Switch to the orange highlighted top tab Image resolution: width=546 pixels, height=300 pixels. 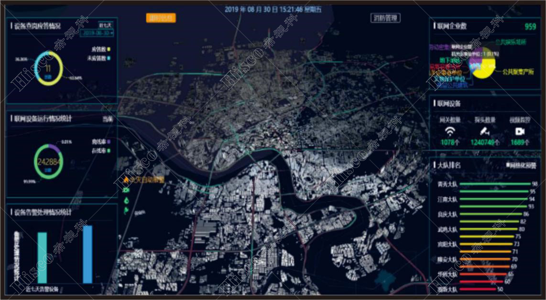tap(161, 18)
